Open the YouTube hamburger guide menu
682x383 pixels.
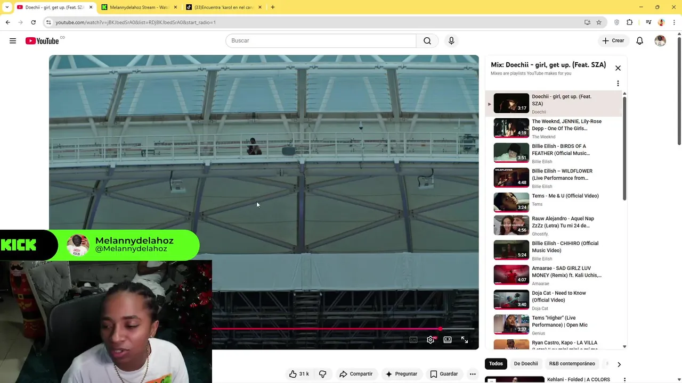point(13,41)
